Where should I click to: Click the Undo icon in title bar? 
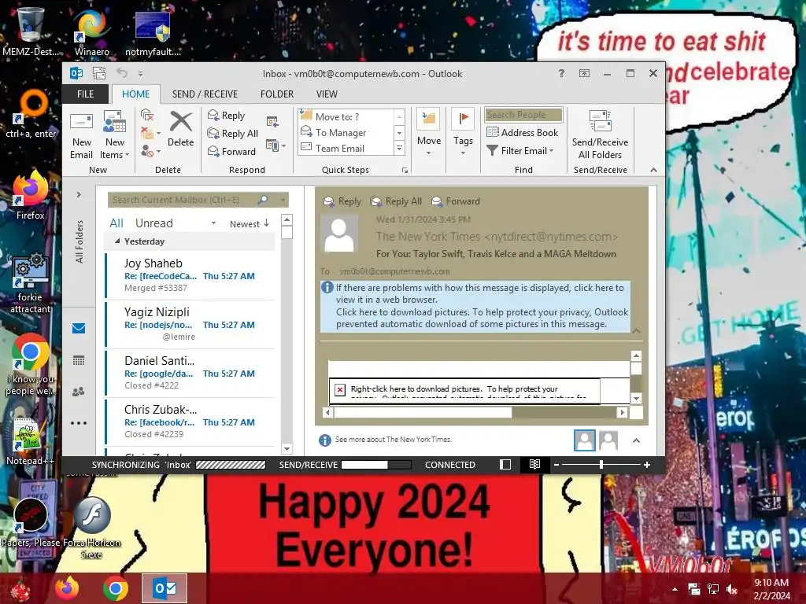tap(122, 73)
